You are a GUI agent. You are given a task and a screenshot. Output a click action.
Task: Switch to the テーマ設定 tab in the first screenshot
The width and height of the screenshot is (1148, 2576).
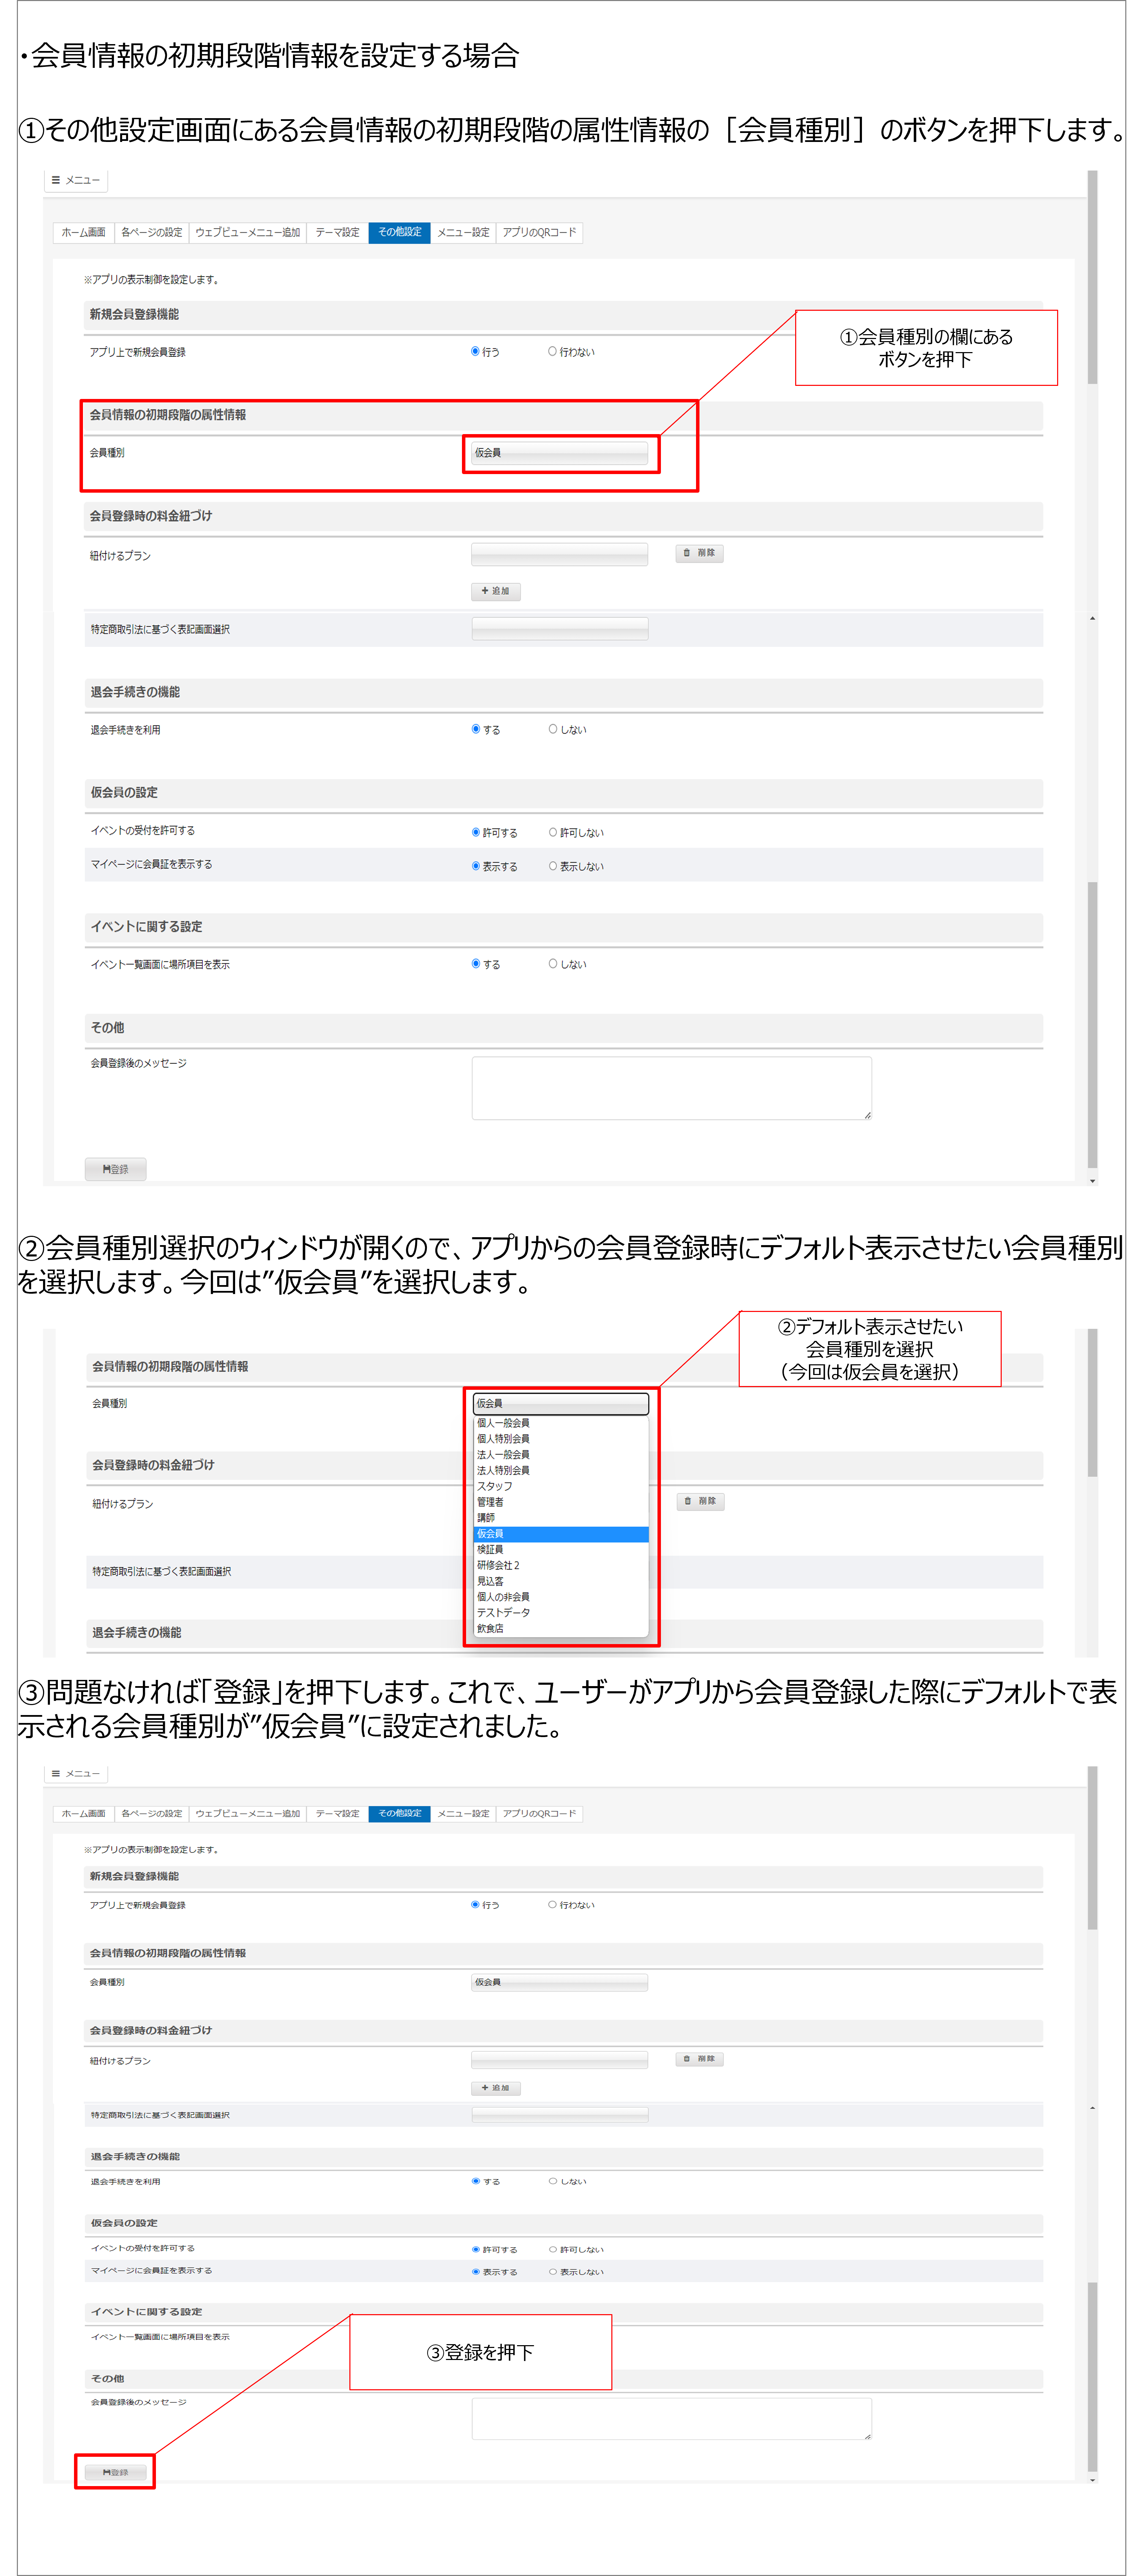tap(338, 232)
